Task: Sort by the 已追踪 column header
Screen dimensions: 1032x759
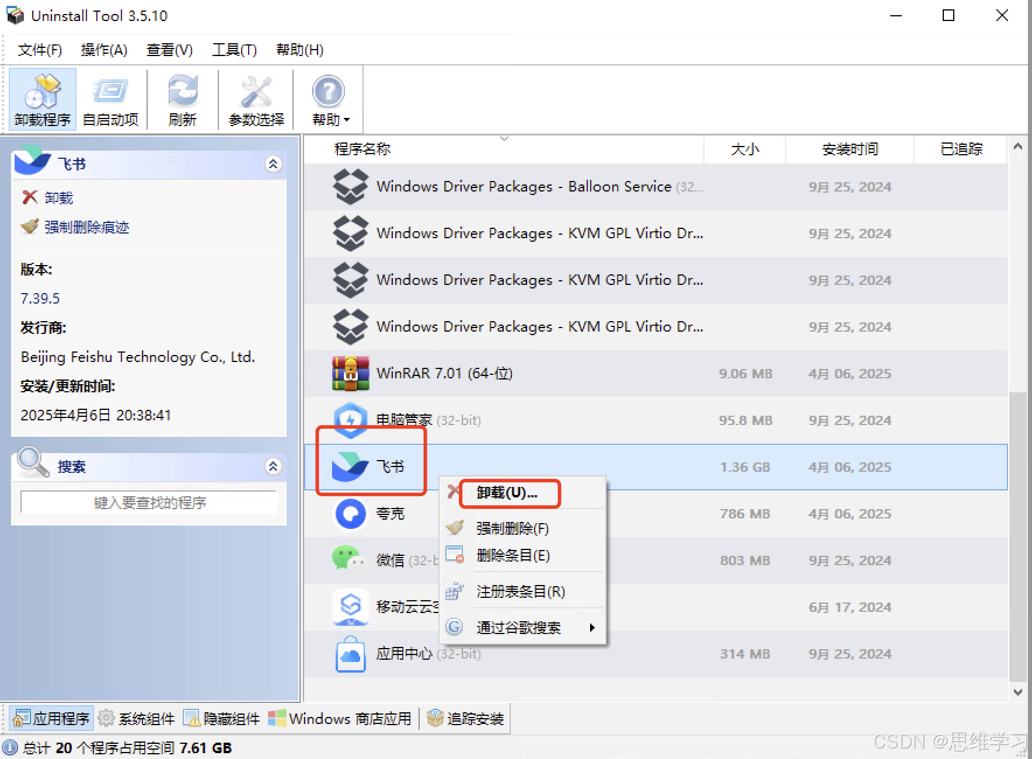Action: click(961, 149)
